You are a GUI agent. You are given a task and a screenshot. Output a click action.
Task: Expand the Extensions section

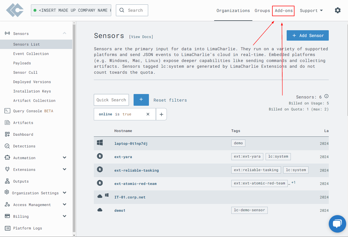[64, 169]
